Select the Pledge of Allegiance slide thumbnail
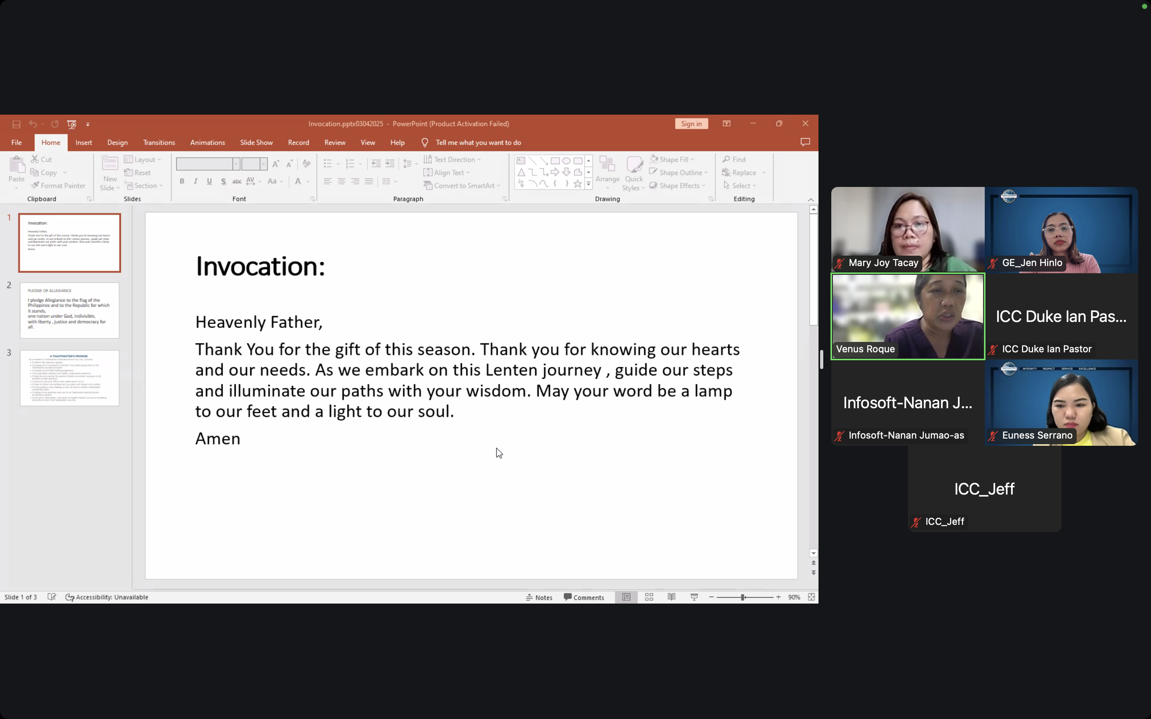The image size is (1151, 719). pos(70,310)
